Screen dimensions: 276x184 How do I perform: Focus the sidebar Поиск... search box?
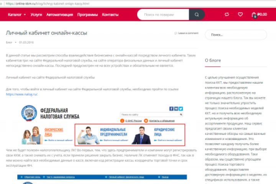click(x=236, y=35)
